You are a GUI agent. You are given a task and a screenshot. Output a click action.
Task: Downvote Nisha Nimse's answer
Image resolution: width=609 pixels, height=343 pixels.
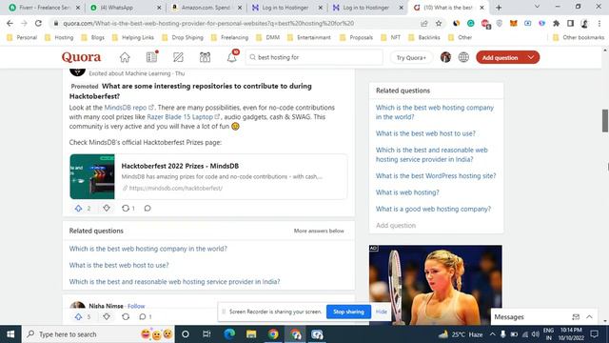(x=107, y=317)
